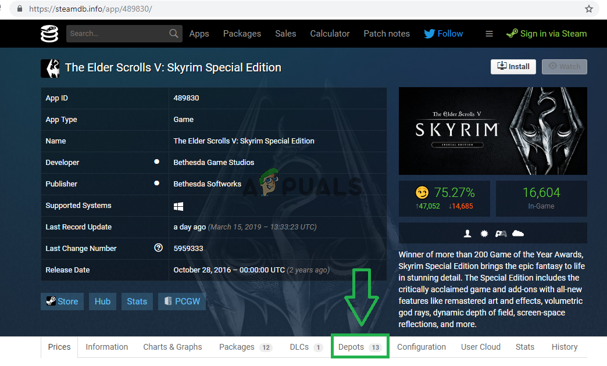Open Patch notes nav item
Viewport: 607px width, 366px height.
386,34
